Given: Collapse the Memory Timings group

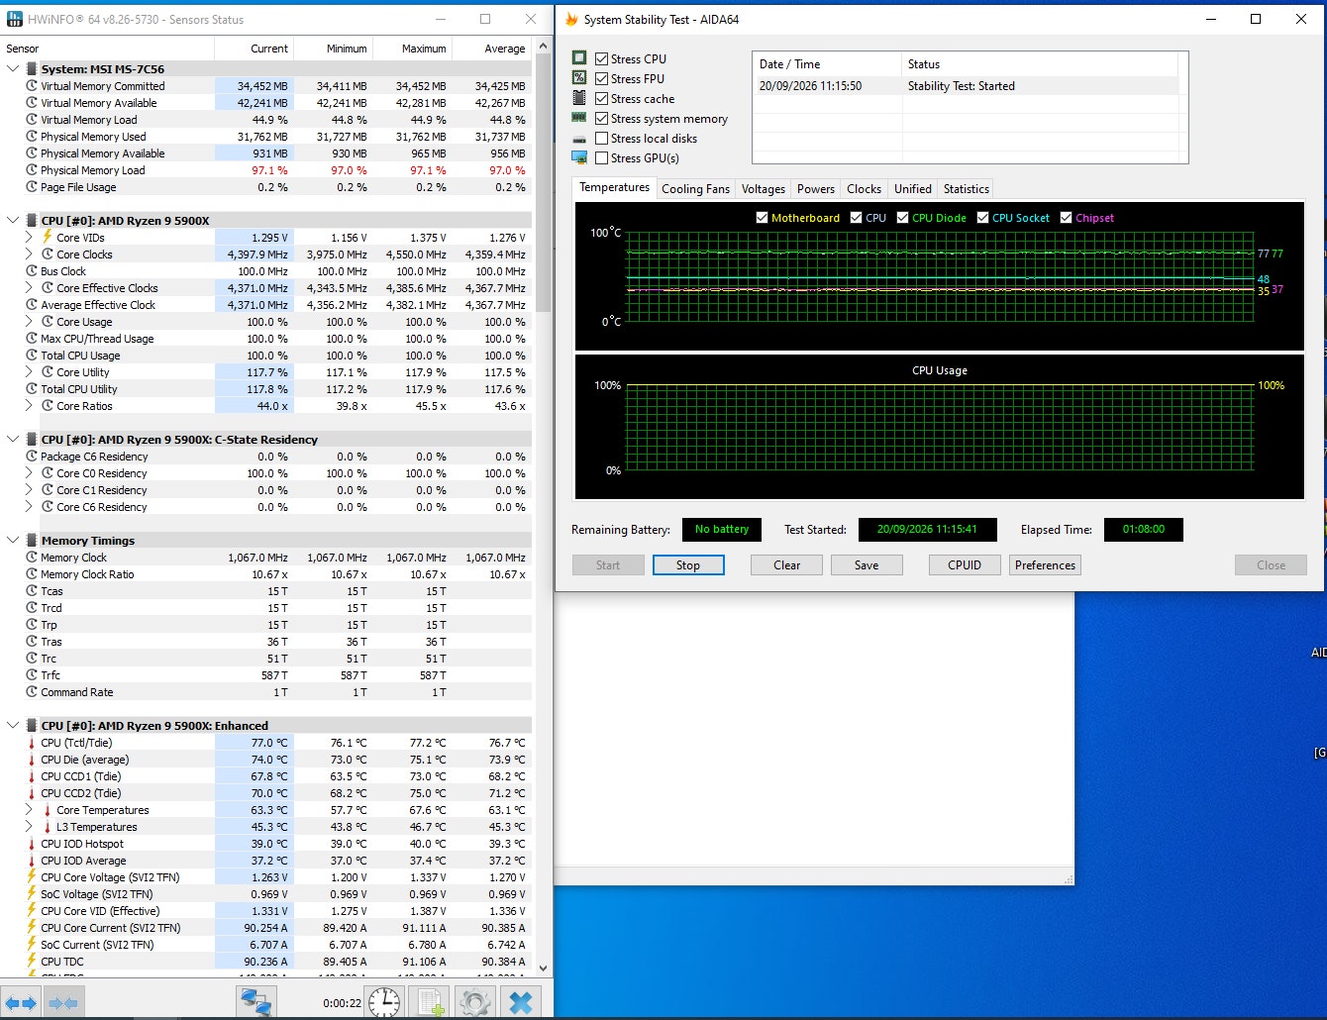Looking at the screenshot, I should pos(13,540).
